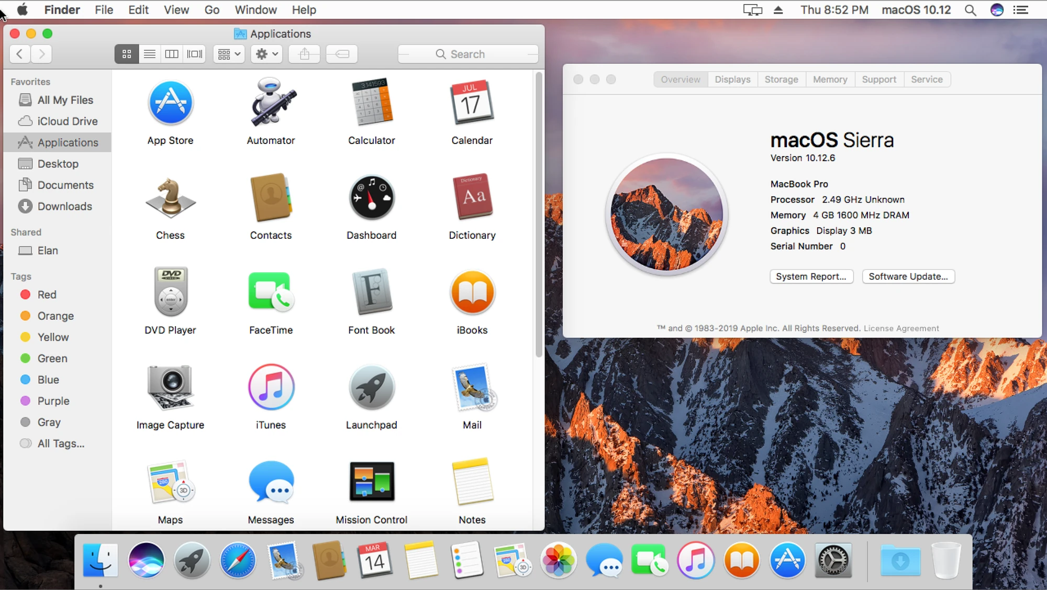Select Orange tag in sidebar

point(55,316)
